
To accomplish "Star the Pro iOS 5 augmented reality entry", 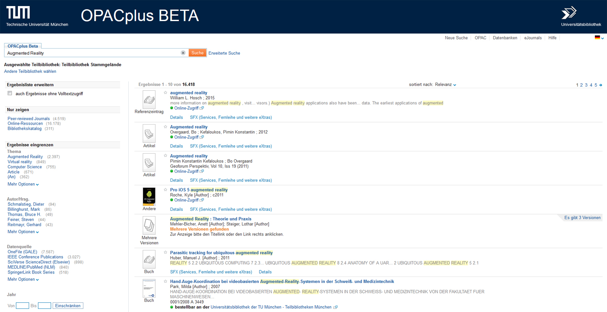I will pyautogui.click(x=166, y=190).
